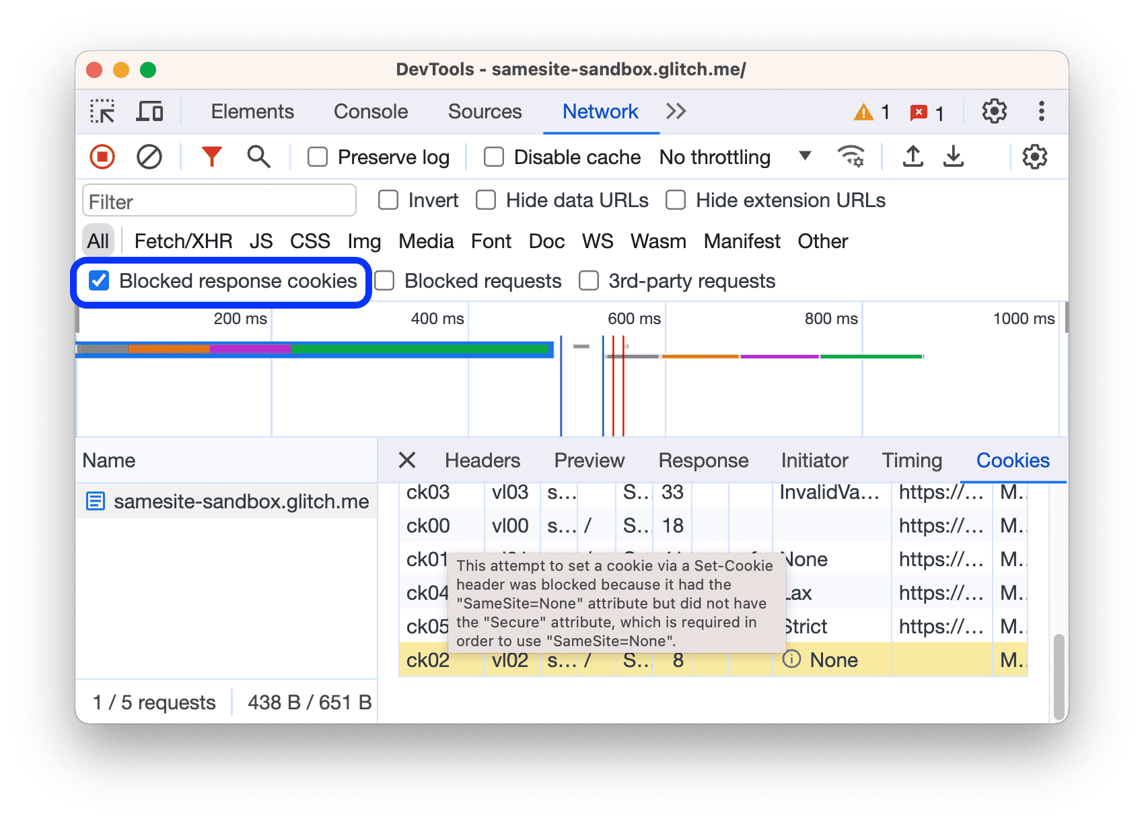Search within network headers
This screenshot has width=1144, height=823.
coord(258,157)
